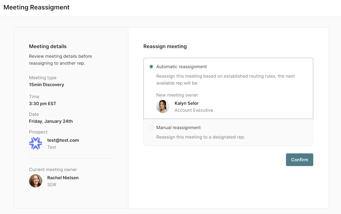The image size is (341, 214).
Task: Click the Reassign meeting heading
Action: tap(165, 46)
